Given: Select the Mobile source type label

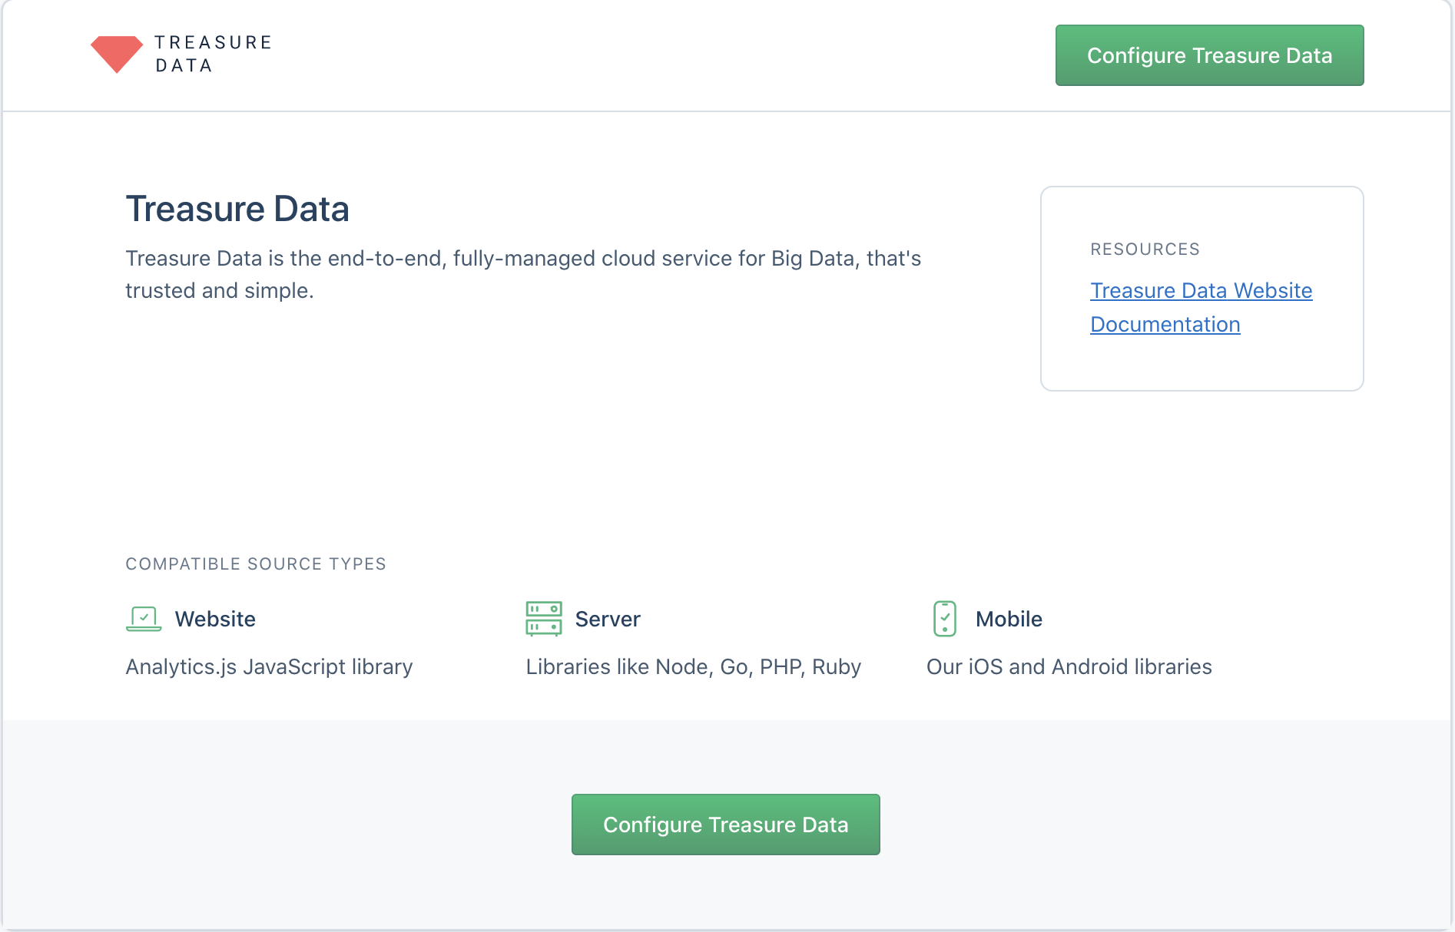Looking at the screenshot, I should click(1008, 620).
